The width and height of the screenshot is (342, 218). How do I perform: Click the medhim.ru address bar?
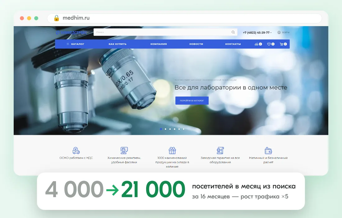point(184,18)
